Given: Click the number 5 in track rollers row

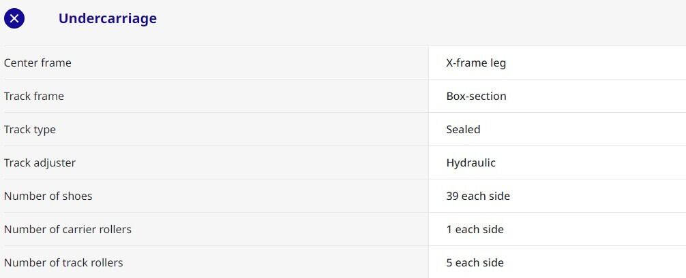Looking at the screenshot, I should (449, 262).
